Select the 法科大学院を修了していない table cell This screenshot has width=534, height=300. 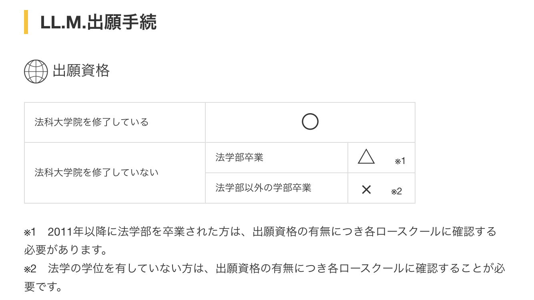pos(96,172)
